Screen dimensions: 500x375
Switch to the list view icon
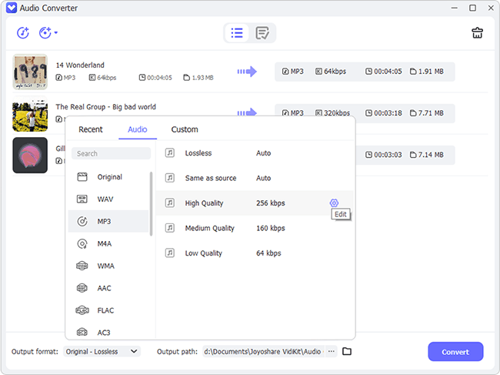coord(237,33)
